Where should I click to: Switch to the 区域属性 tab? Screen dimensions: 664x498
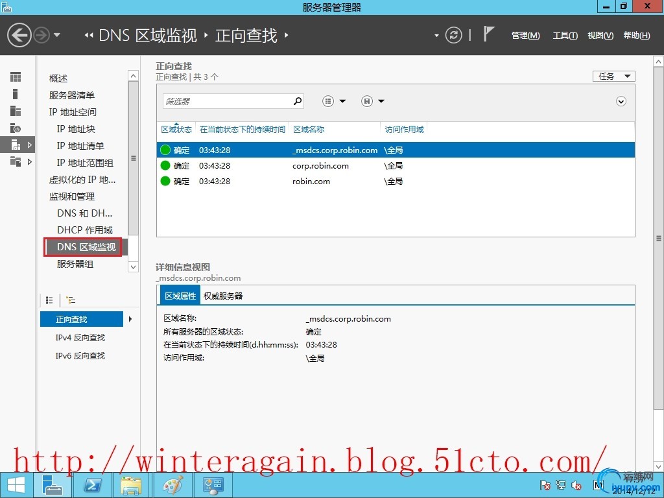click(180, 296)
